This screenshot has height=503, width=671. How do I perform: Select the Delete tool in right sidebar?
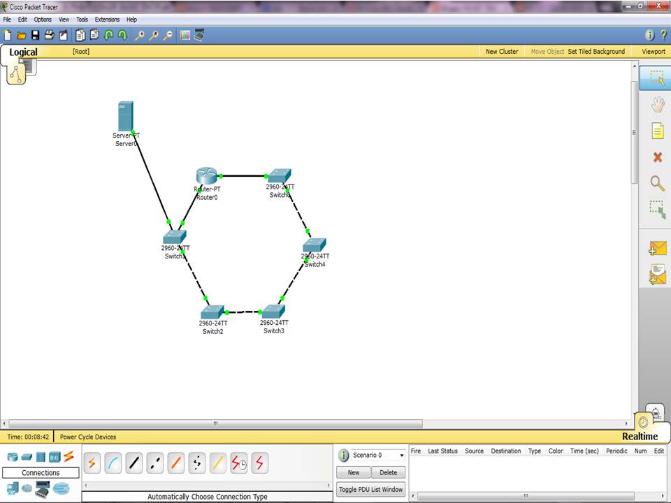click(x=656, y=157)
